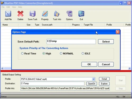Click the OpenDir button
The height and width of the screenshot is (99, 132).
coord(92,84)
